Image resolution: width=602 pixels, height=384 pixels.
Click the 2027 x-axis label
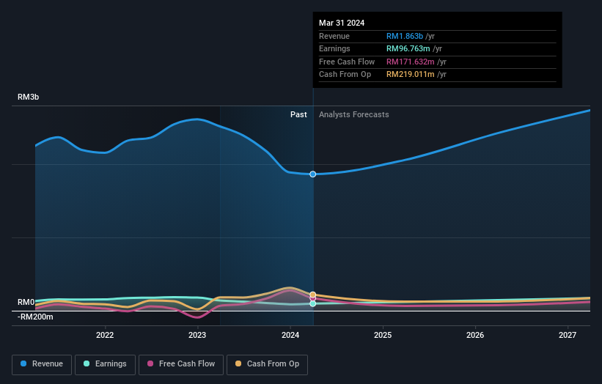tap(568, 336)
